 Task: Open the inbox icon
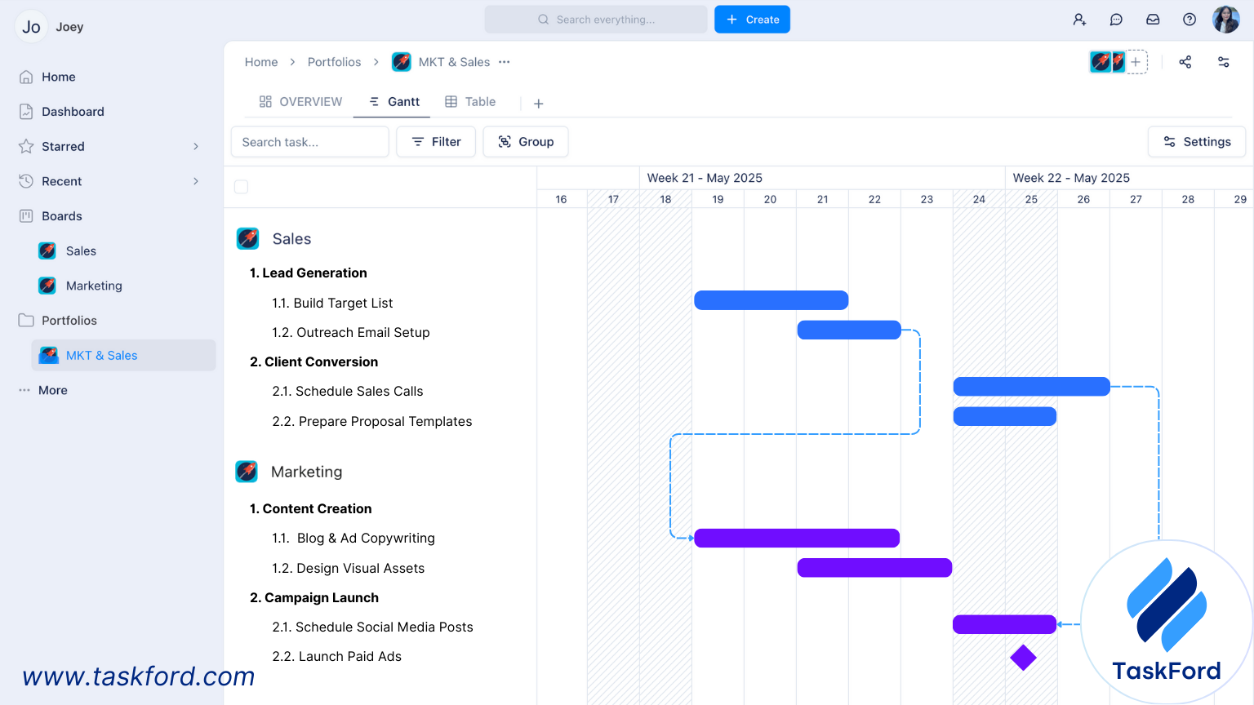[1153, 19]
